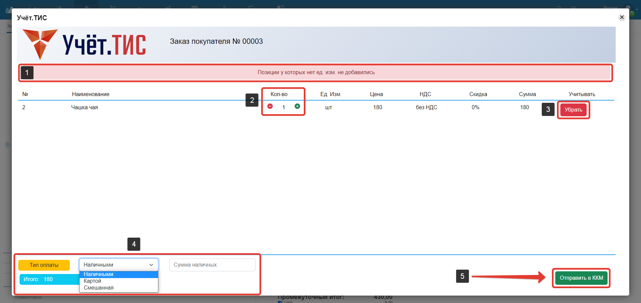Open the payment type dropdown
The height and width of the screenshot is (303, 641).
pos(119,265)
